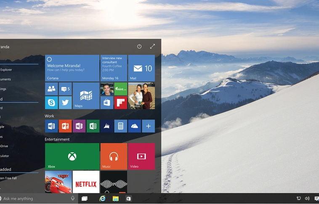The height and width of the screenshot is (204, 319).
Task: Launch the Netflix tile
Action: click(86, 182)
